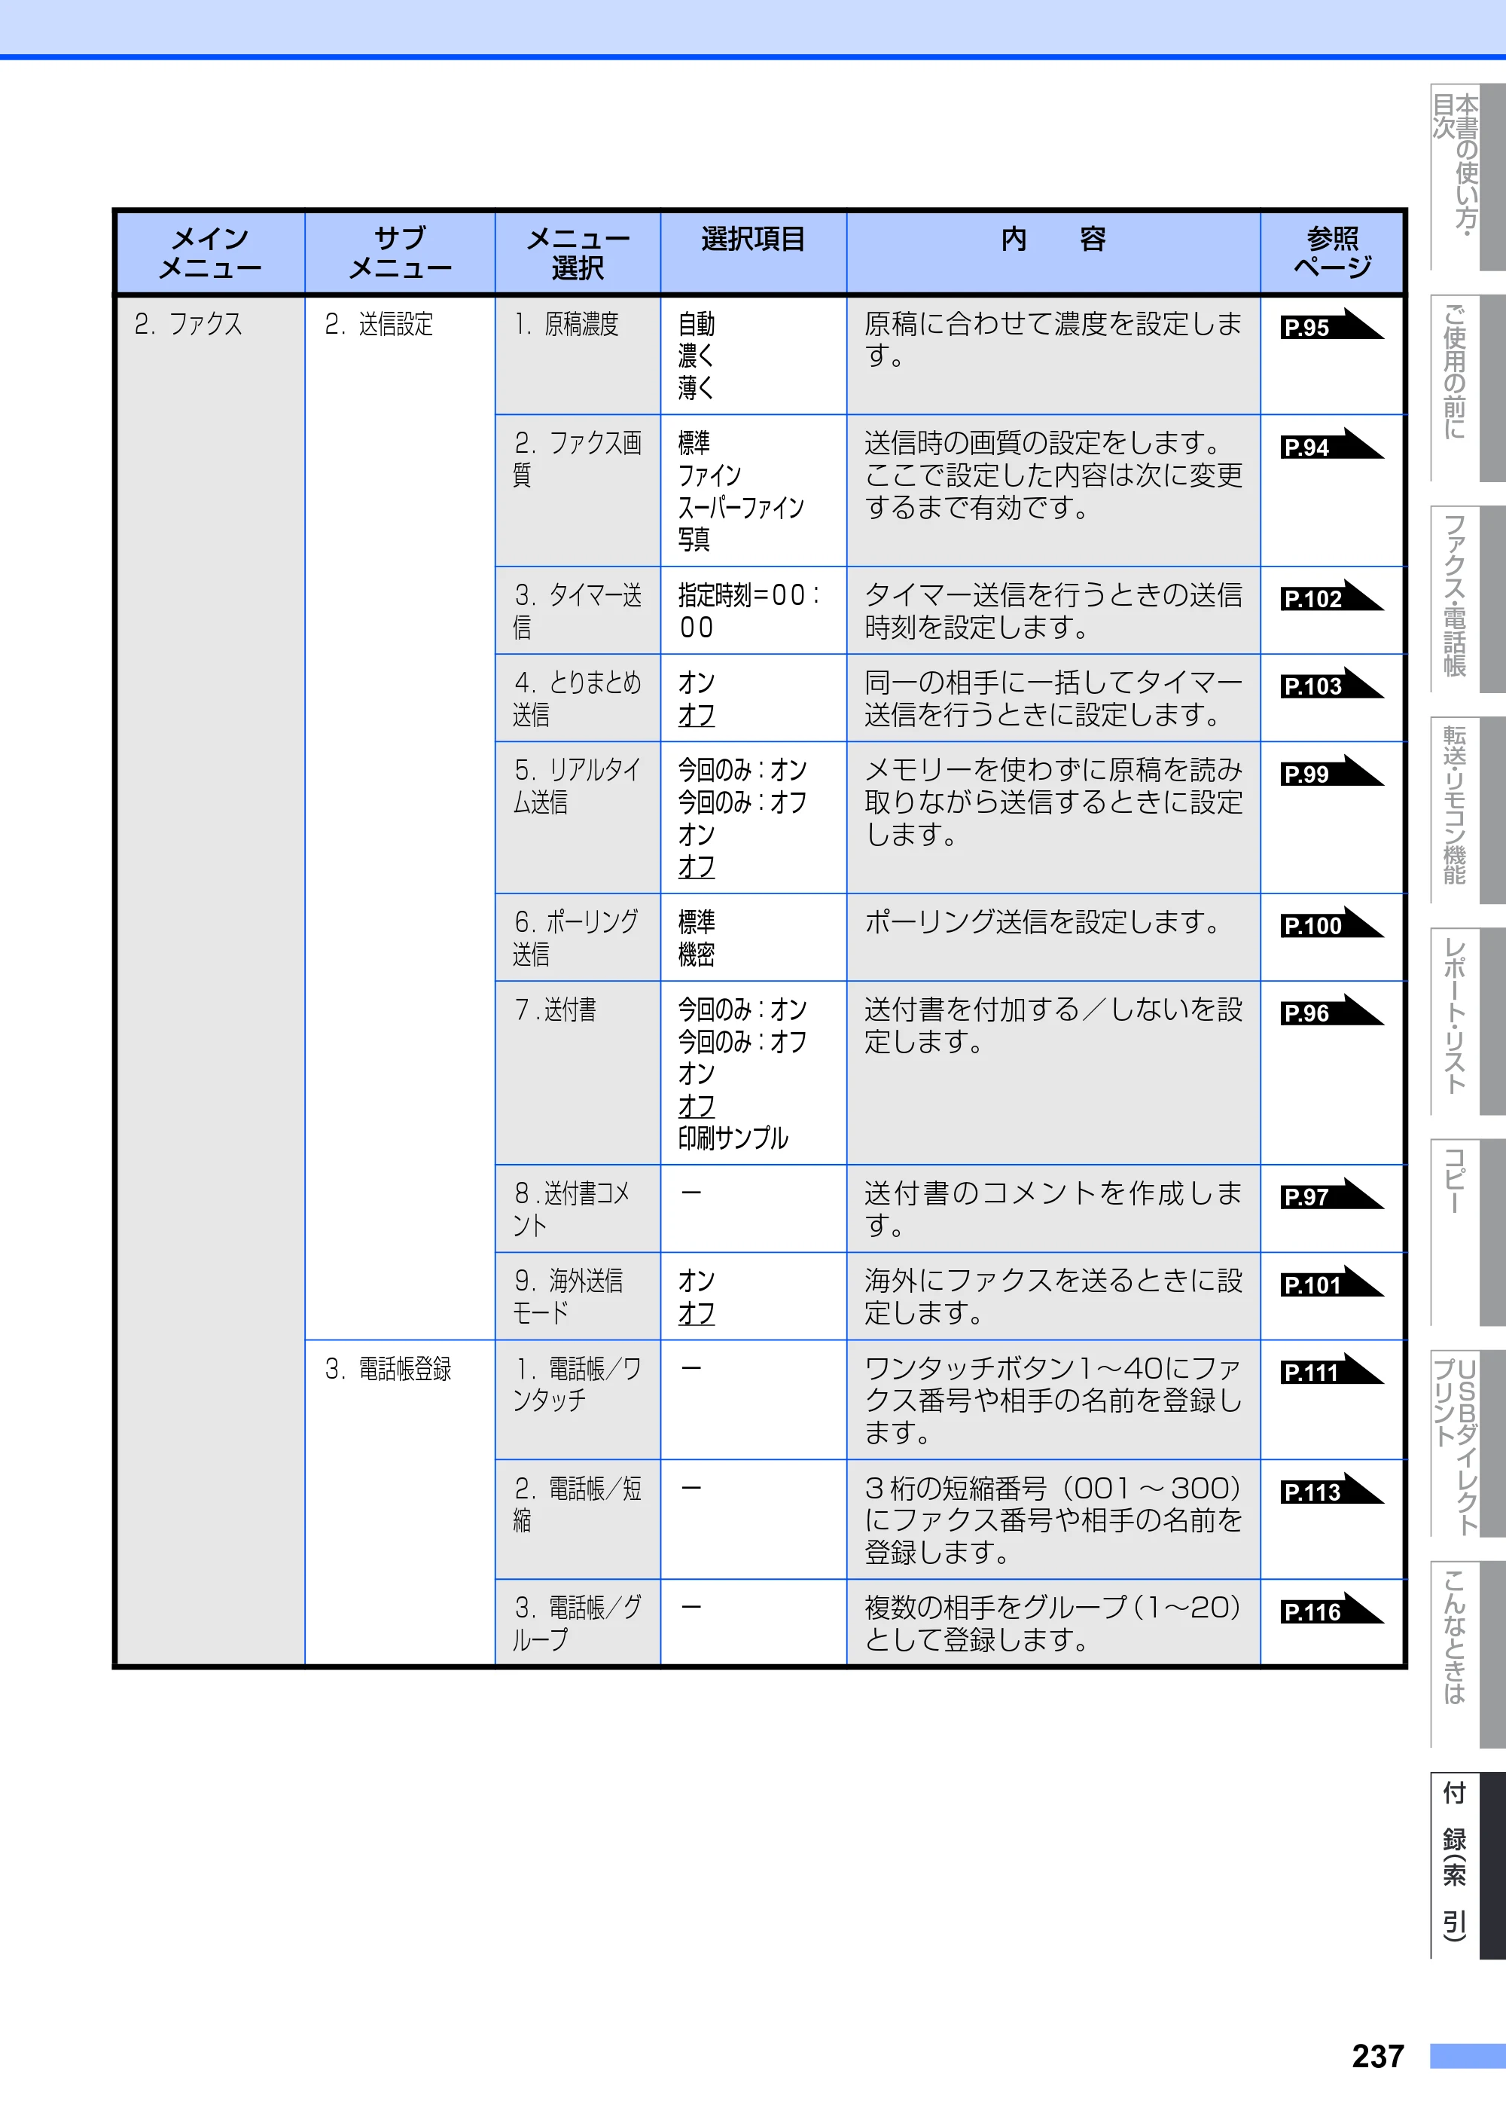Click the 指定時刻=00:00 option value
1506x2126 pixels.
pos(749,610)
